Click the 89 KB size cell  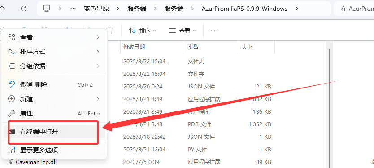pyautogui.click(x=264, y=162)
